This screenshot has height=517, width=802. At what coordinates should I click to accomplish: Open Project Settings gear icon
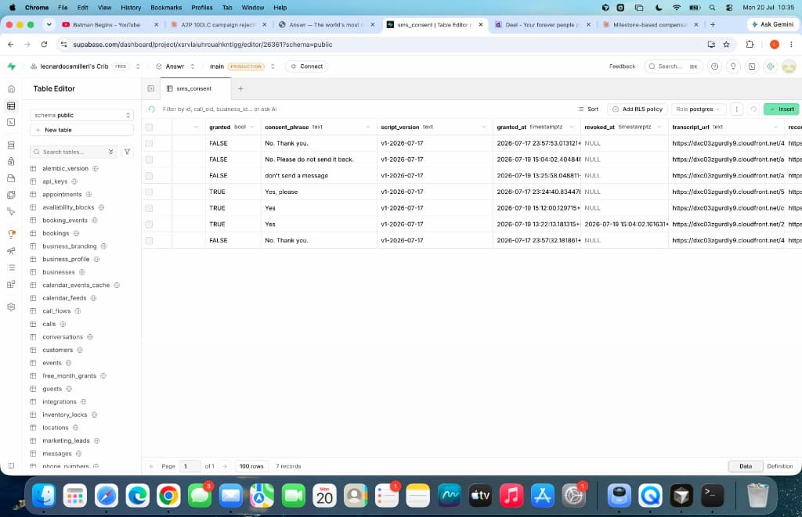pyautogui.click(x=11, y=307)
